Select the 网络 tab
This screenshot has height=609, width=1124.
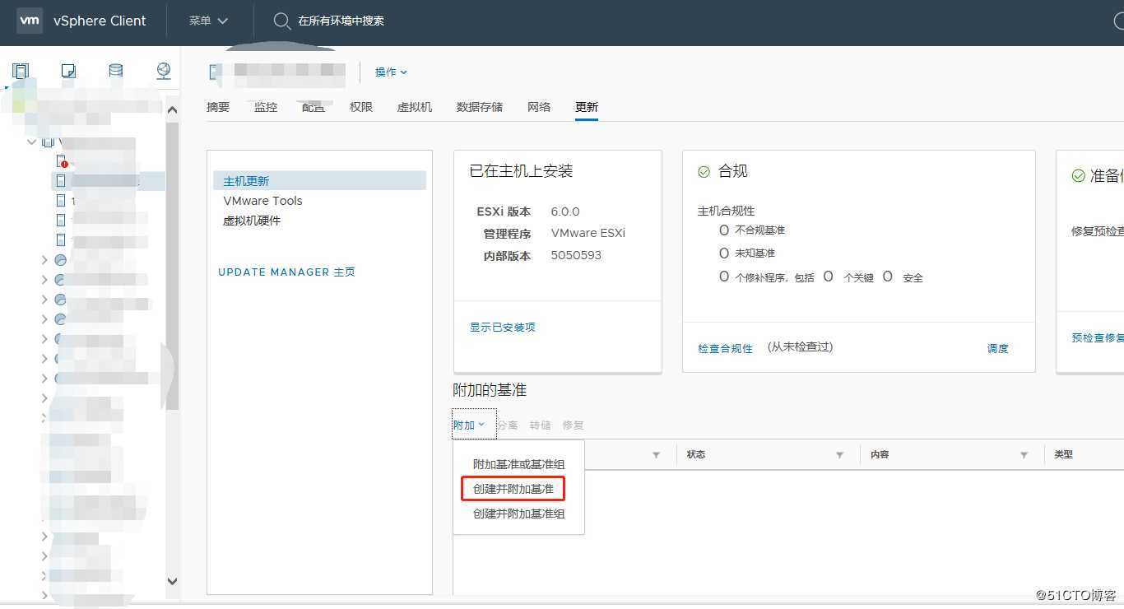pos(539,107)
